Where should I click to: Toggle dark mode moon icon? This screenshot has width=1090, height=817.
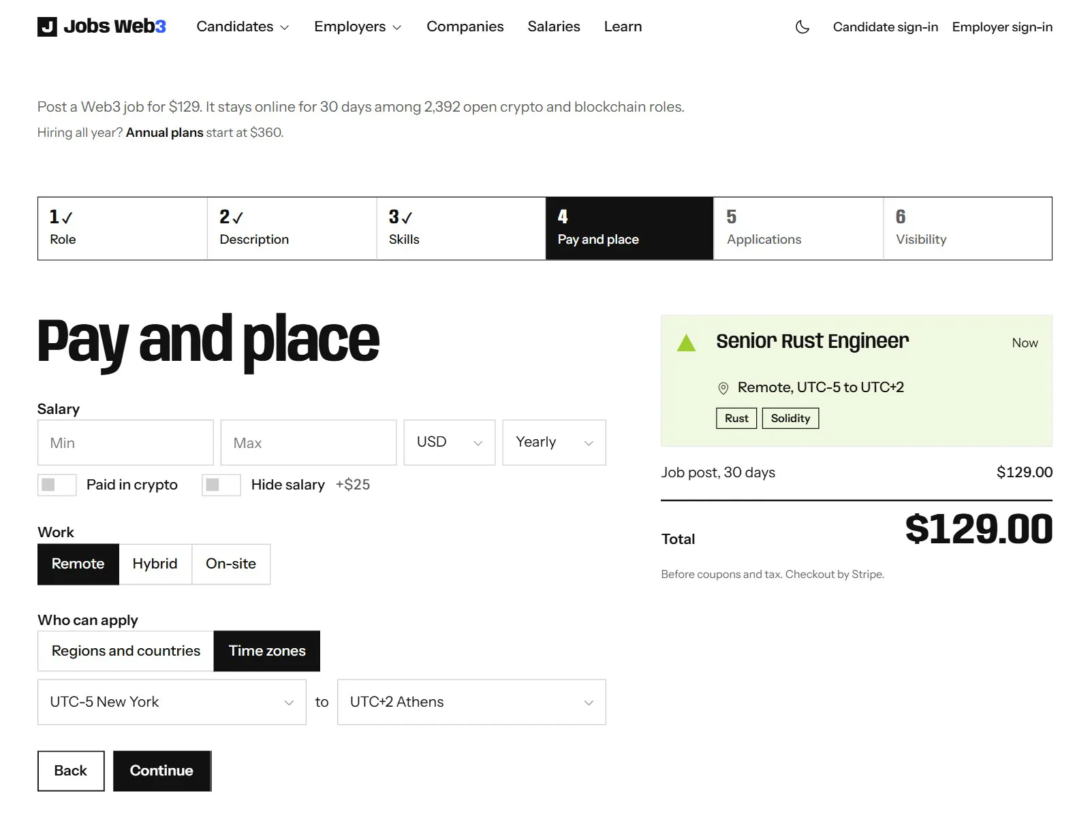(803, 27)
